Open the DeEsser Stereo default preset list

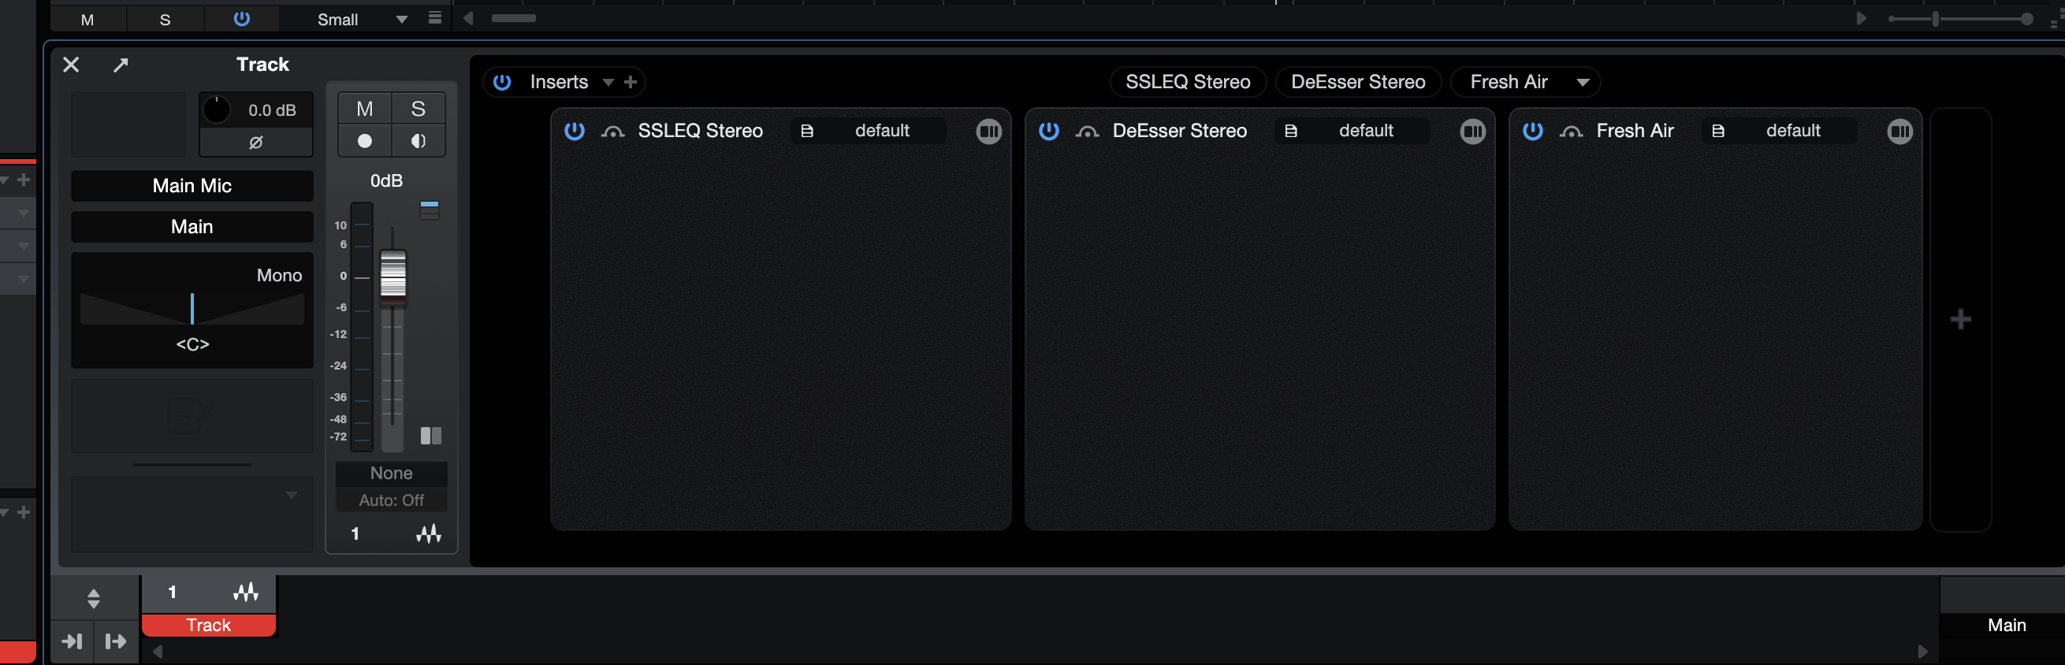click(1366, 131)
